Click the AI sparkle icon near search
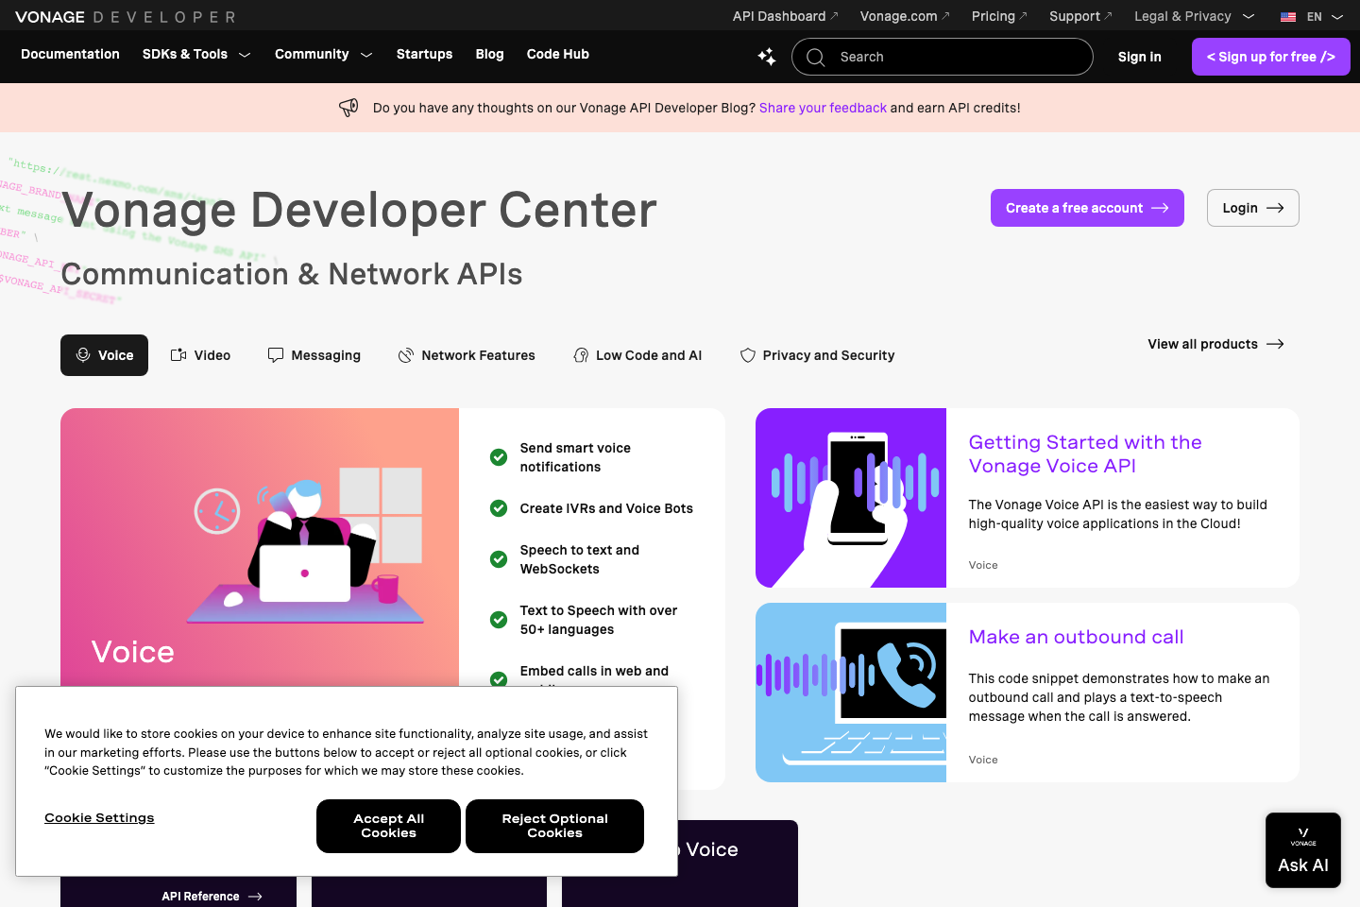Screen dimensions: 1360x907 [x=766, y=57]
